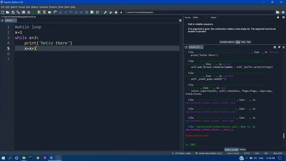Screen dimensions: 286x161
Task: Switch to the Variable explorer tab
Action: [x=227, y=42]
